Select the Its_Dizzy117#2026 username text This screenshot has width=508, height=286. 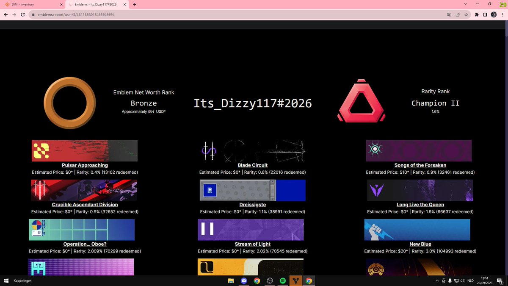(253, 103)
